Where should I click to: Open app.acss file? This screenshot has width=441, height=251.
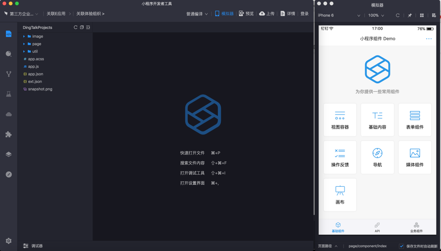36,59
